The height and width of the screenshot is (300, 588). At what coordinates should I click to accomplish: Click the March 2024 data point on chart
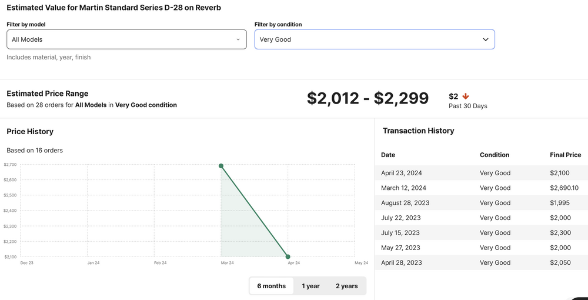tap(221, 166)
